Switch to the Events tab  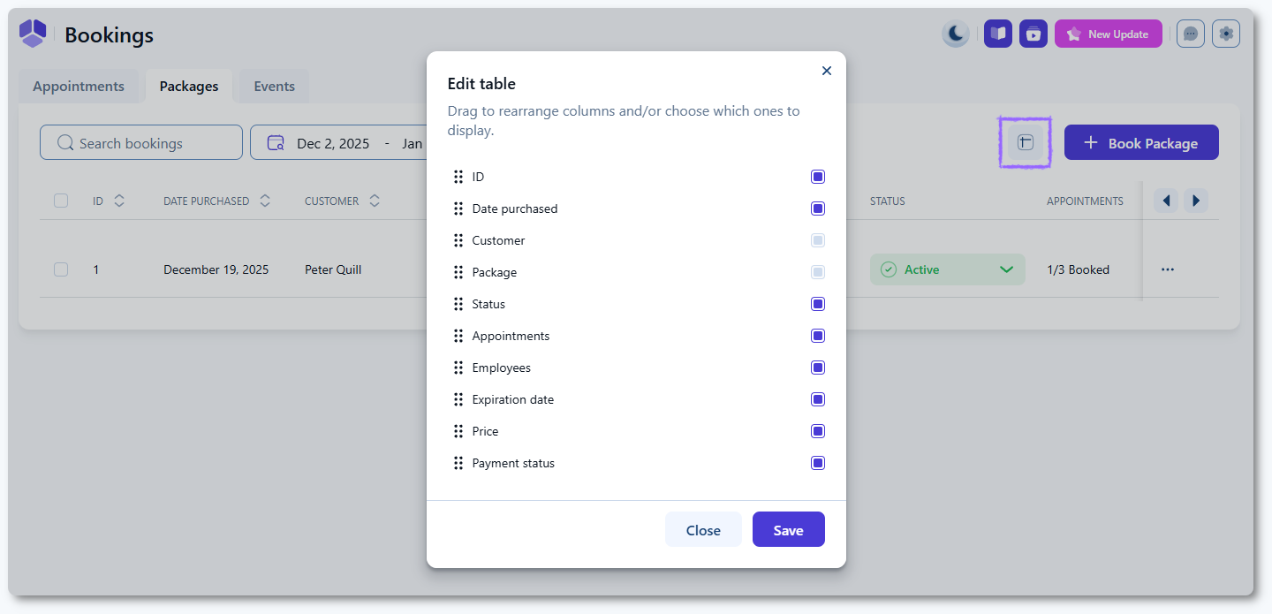coord(274,87)
